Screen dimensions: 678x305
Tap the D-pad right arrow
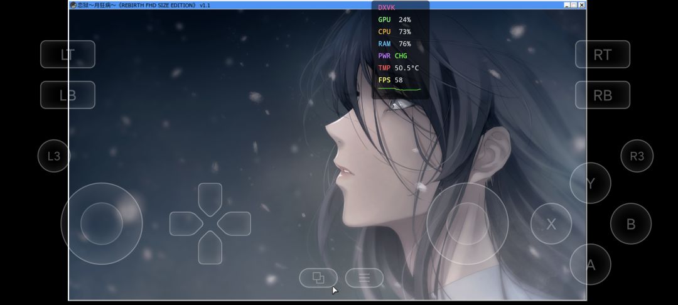[234, 224]
